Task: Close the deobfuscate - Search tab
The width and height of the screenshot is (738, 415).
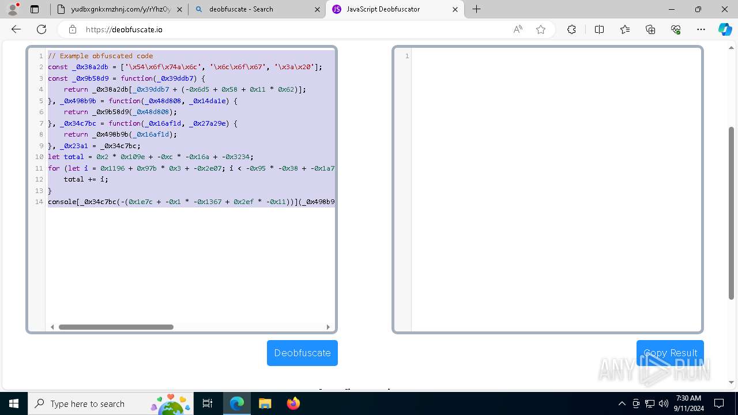Action: tap(317, 9)
